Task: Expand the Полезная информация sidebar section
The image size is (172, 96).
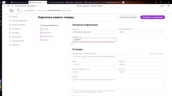Action: click(32, 21)
